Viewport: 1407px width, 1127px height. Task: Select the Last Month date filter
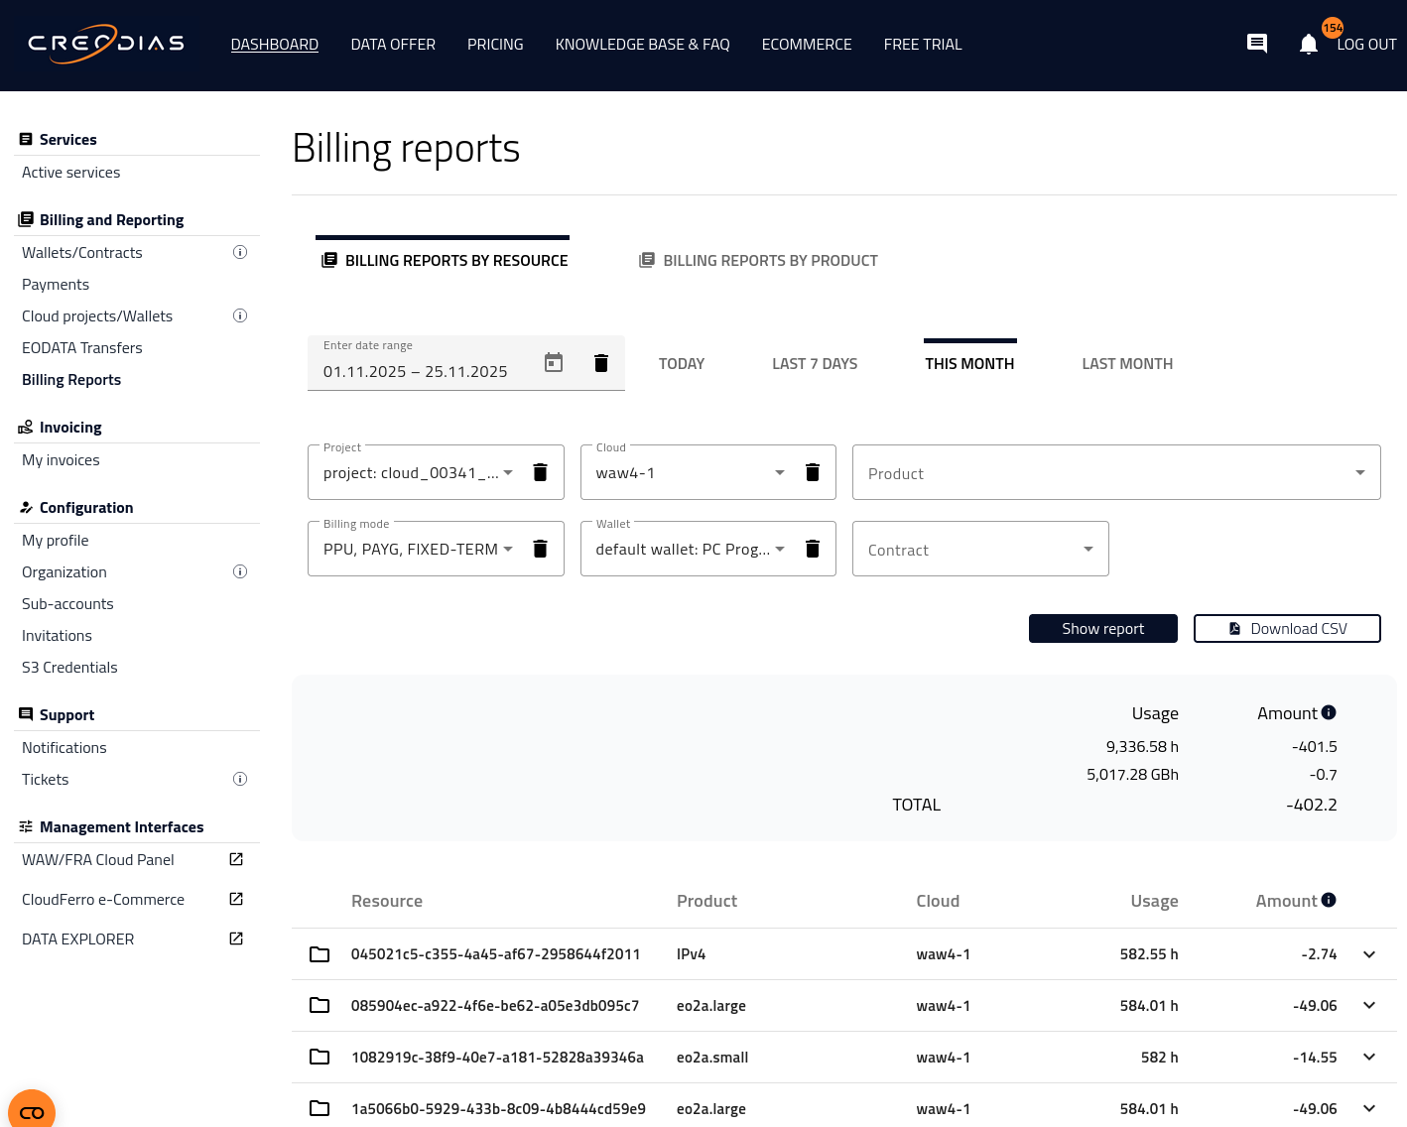pyautogui.click(x=1126, y=364)
